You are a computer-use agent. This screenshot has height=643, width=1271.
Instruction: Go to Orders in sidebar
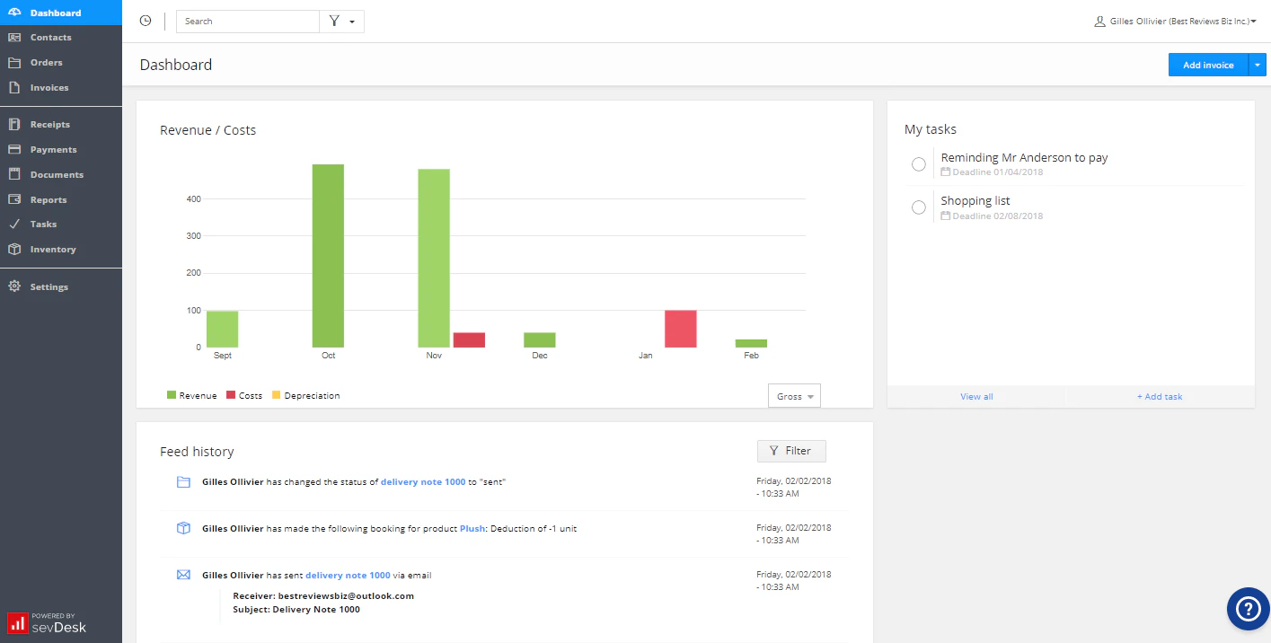pos(47,63)
